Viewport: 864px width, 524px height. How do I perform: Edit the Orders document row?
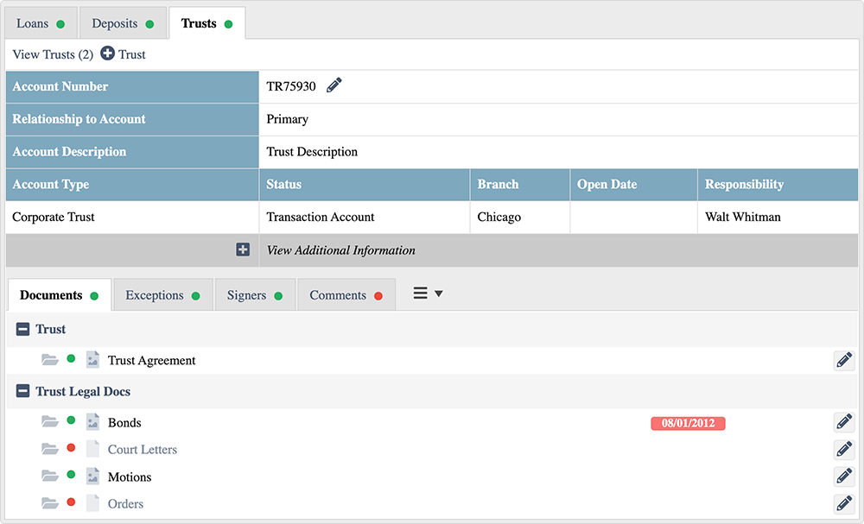pyautogui.click(x=843, y=504)
